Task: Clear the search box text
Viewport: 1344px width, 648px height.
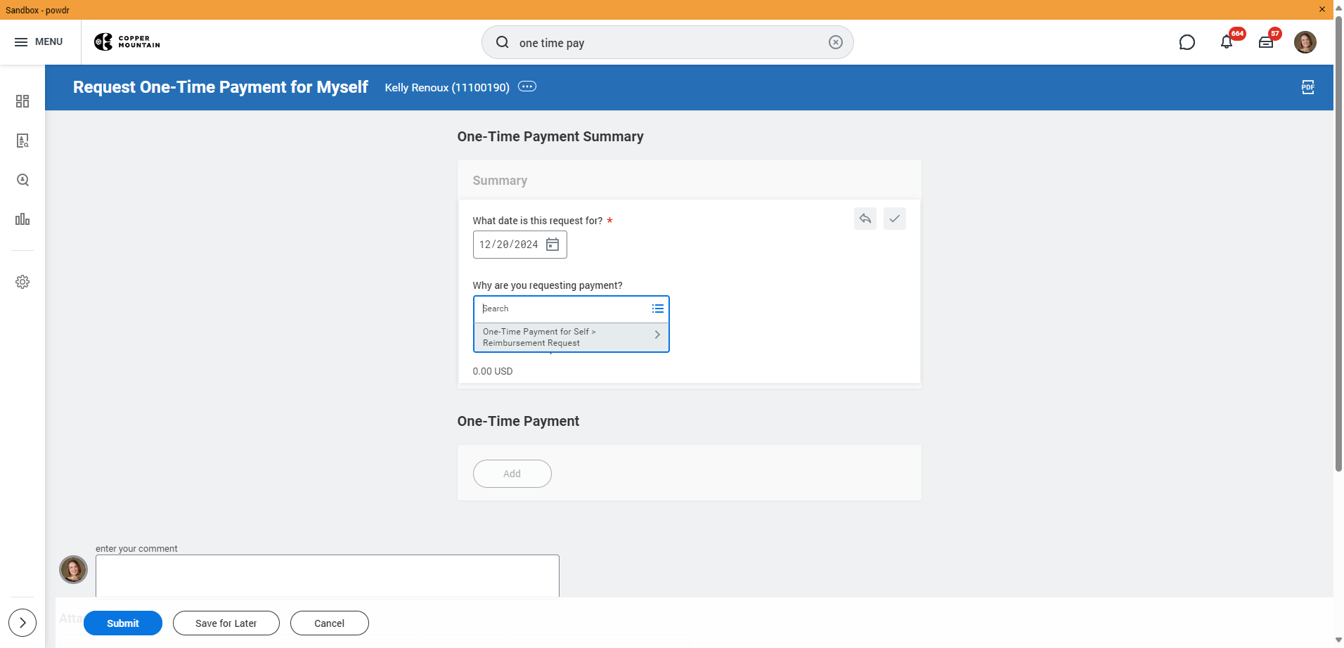Action: pos(835,42)
